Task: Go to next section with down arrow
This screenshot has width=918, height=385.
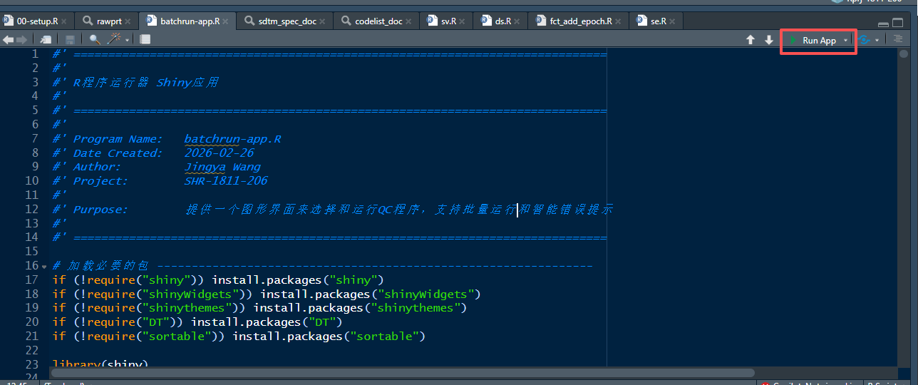Action: (769, 40)
